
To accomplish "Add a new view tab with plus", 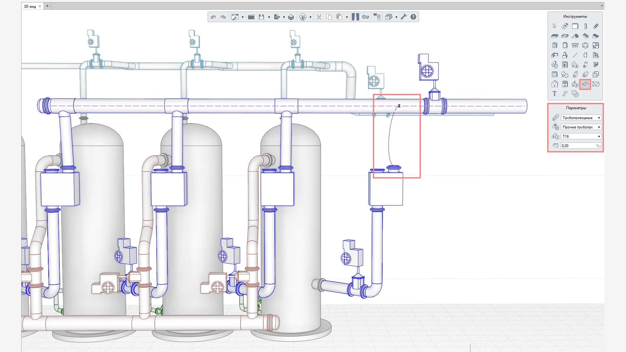I will tap(47, 6).
